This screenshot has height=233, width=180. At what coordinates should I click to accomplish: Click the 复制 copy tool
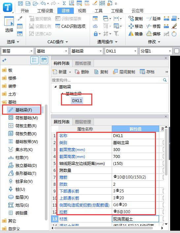pyautogui.click(x=135, y=19)
